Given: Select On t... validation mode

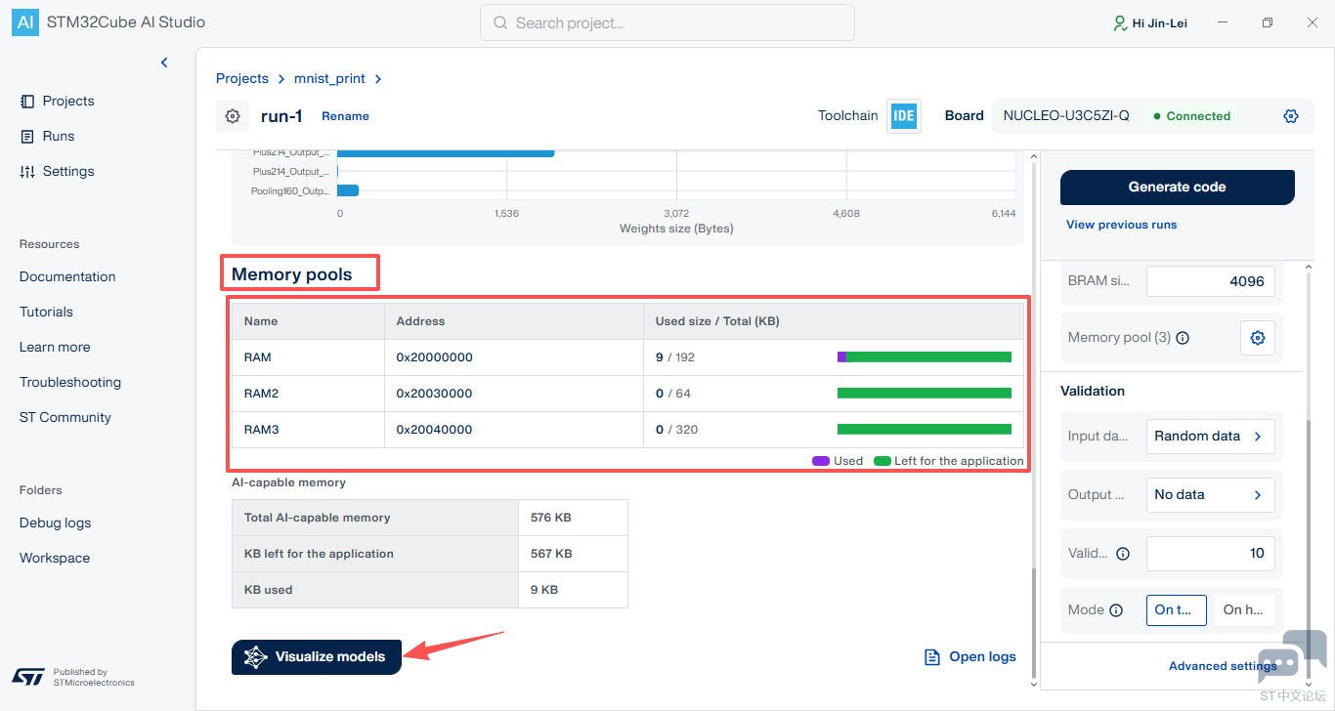Looking at the screenshot, I should point(1177,609).
